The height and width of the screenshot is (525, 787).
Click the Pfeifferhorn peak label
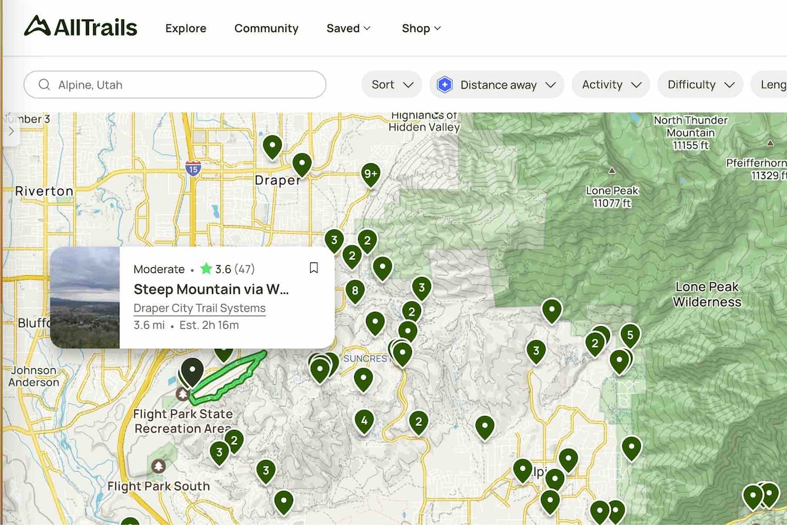pyautogui.click(x=757, y=169)
